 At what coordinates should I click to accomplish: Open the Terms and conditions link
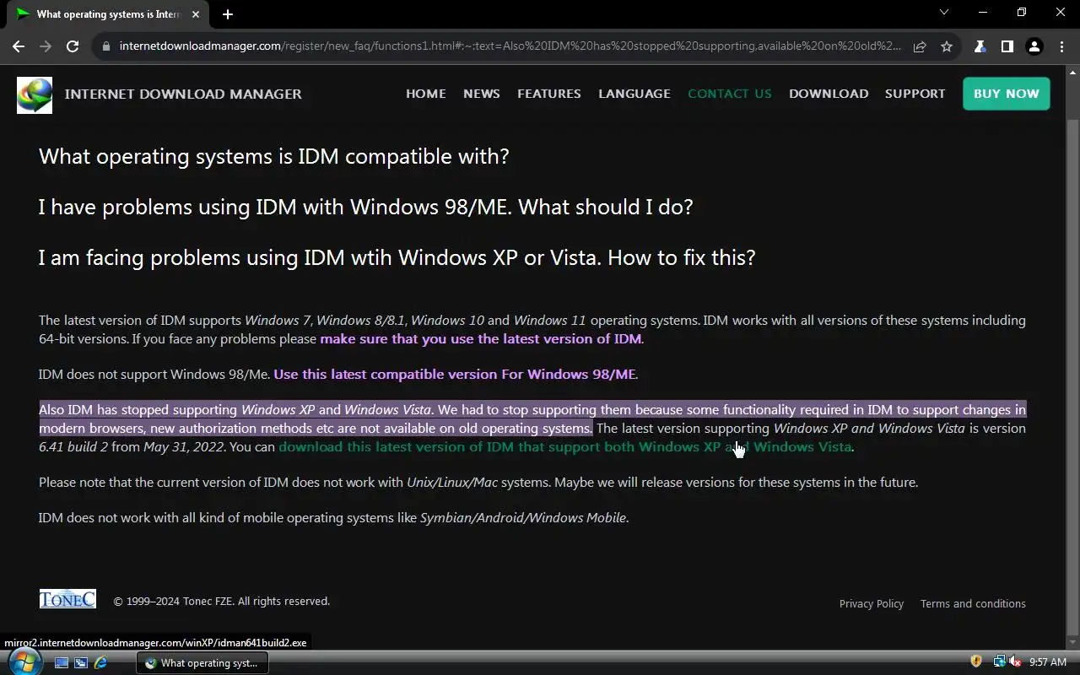973,604
